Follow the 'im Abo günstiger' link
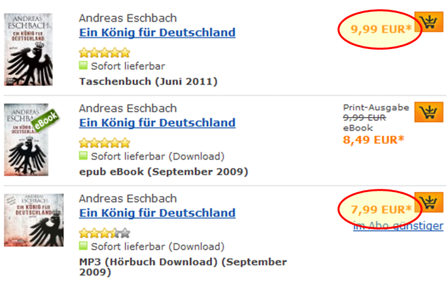The width and height of the screenshot is (448, 281). click(x=398, y=226)
